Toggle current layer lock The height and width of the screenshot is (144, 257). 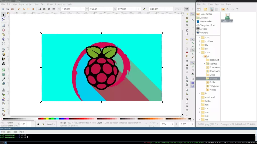pyautogui.click(x=43, y=124)
